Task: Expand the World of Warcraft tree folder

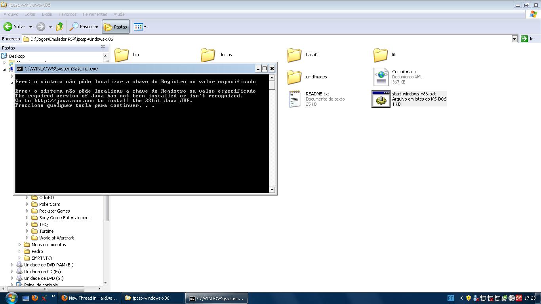Action: point(27,238)
